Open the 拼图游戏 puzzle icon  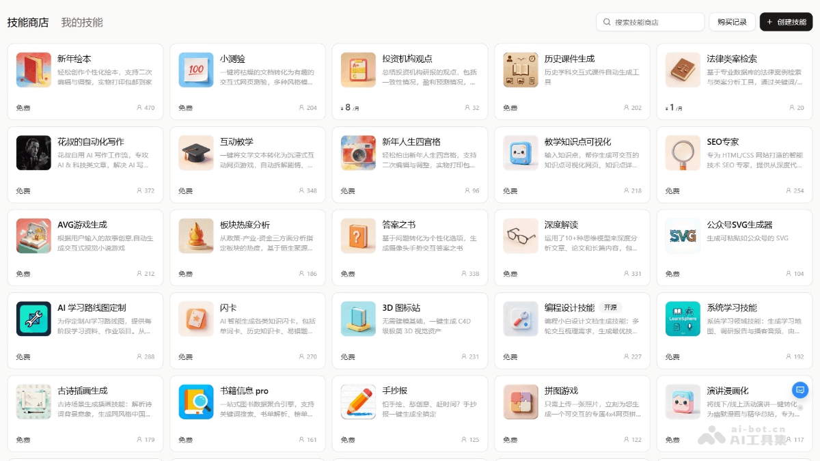click(x=520, y=401)
